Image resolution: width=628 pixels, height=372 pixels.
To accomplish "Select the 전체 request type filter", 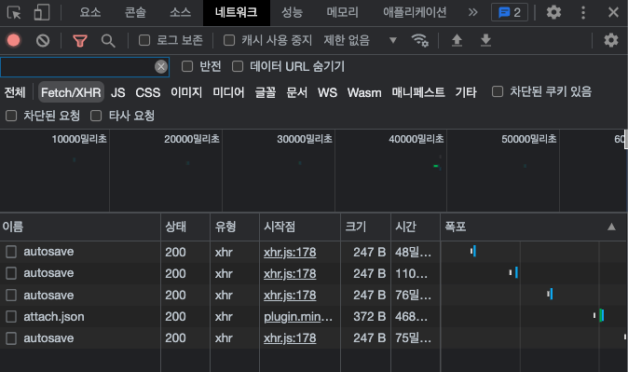I will pyautogui.click(x=15, y=92).
